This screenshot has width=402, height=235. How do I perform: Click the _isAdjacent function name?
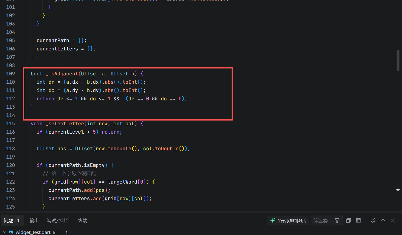(x=62, y=74)
